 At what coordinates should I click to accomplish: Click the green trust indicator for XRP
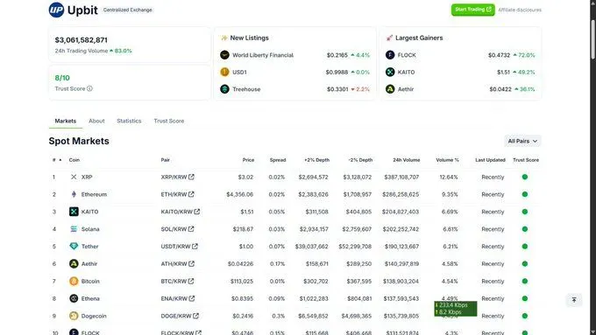point(525,177)
